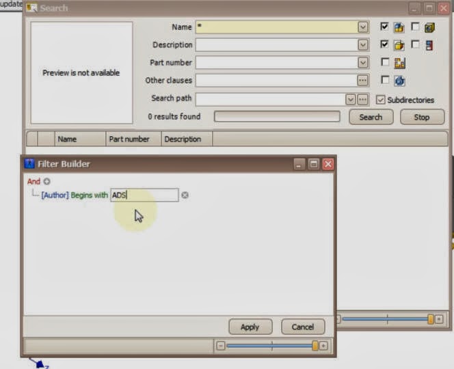Click the Search window title bar icon
The height and width of the screenshot is (369, 454).
click(x=32, y=8)
